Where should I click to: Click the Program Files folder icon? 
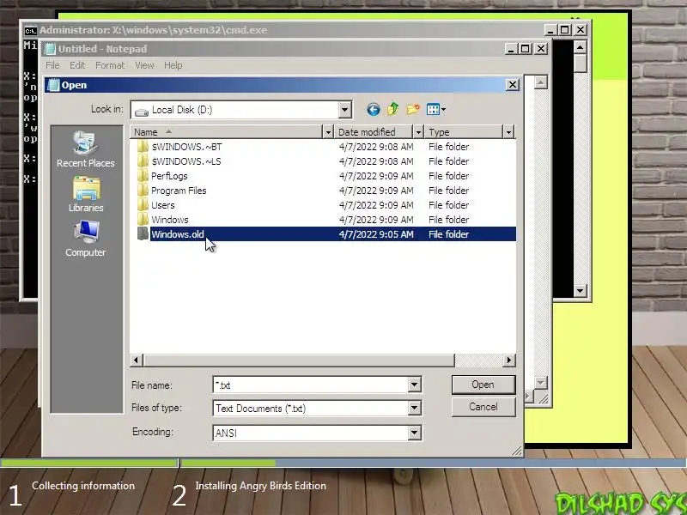[x=143, y=191]
